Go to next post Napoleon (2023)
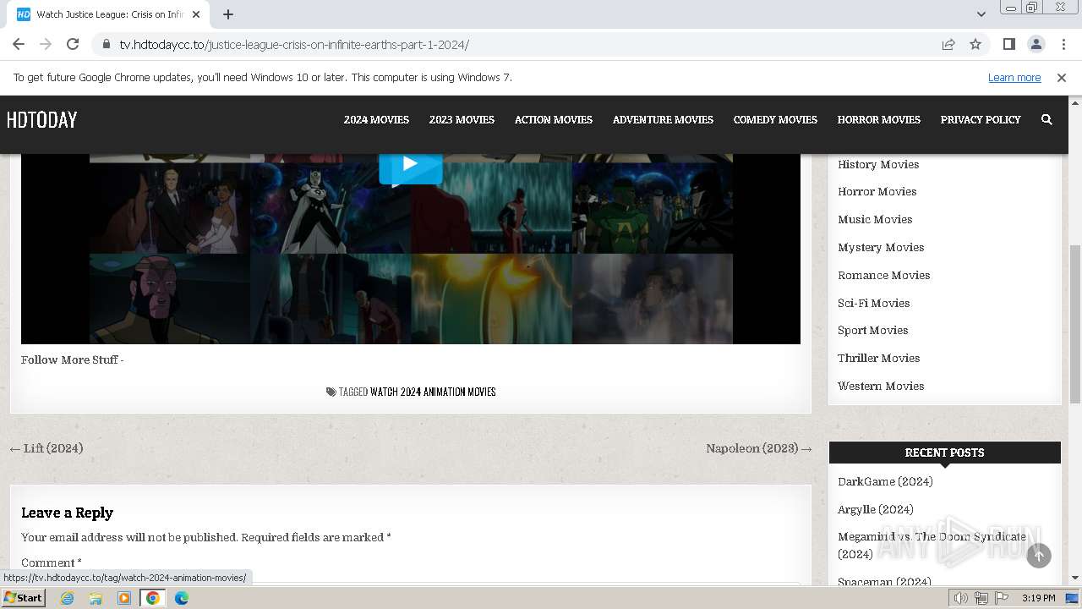 click(759, 448)
